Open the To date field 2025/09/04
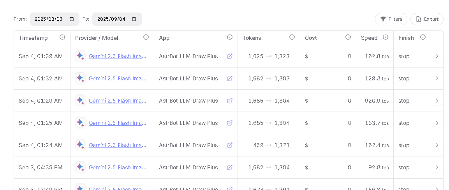Screen dimensions: 449x190 coord(117,19)
